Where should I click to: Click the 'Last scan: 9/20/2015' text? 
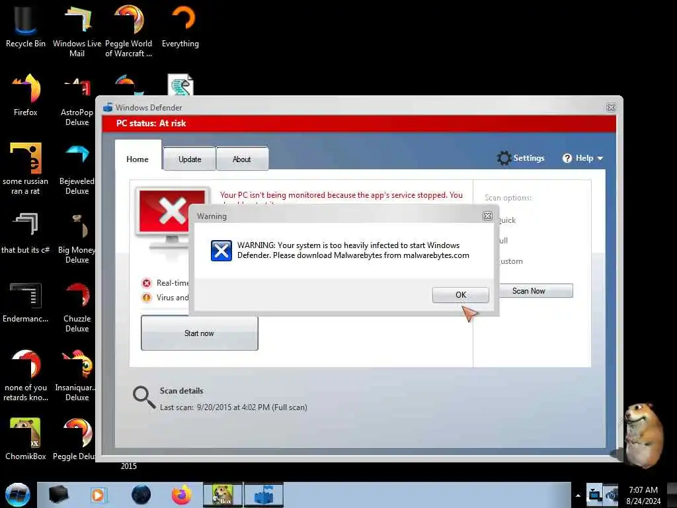click(233, 407)
